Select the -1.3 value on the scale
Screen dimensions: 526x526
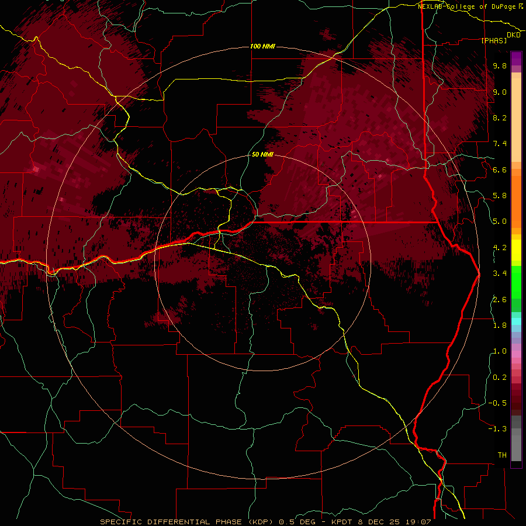[497, 429]
